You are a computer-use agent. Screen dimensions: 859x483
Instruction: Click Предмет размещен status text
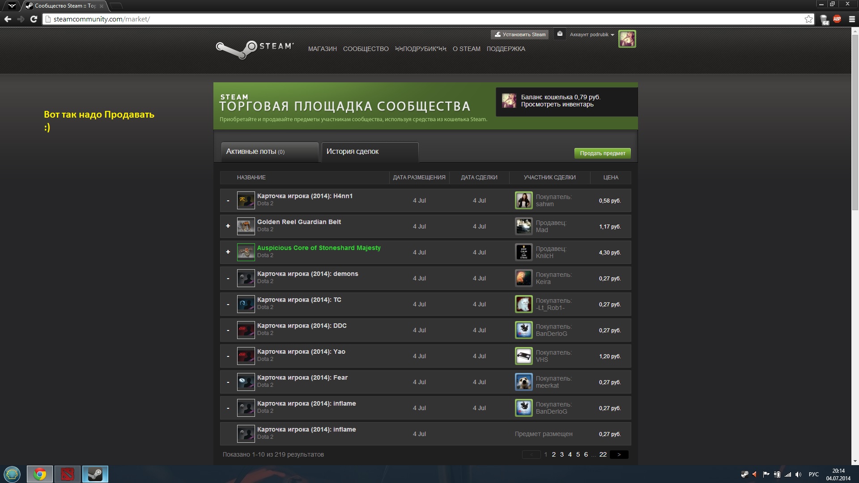[x=543, y=434]
